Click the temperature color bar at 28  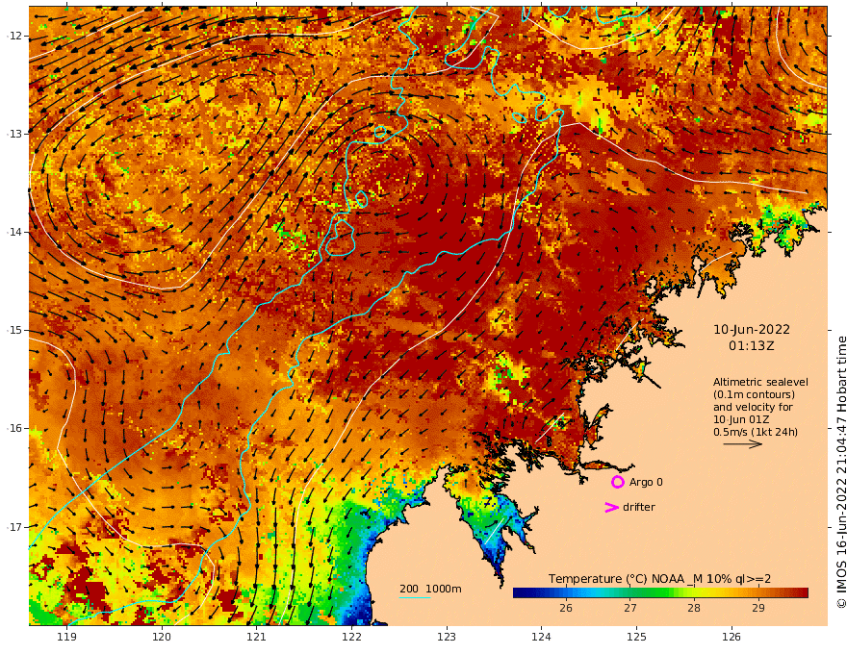694,592
